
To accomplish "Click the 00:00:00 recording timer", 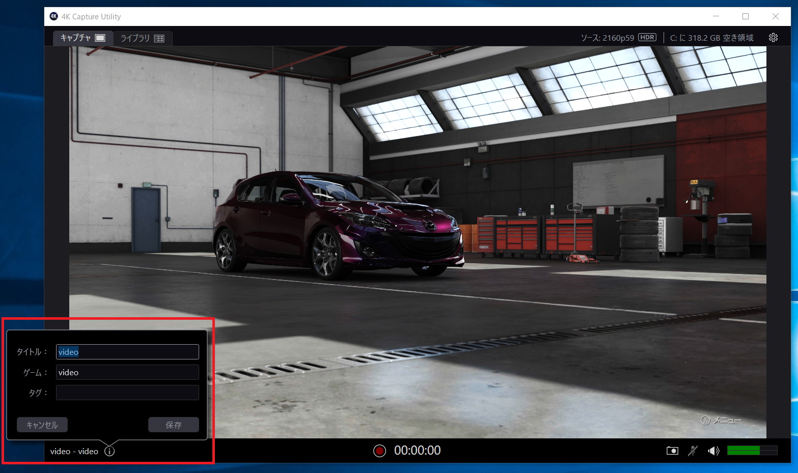I will [x=418, y=451].
